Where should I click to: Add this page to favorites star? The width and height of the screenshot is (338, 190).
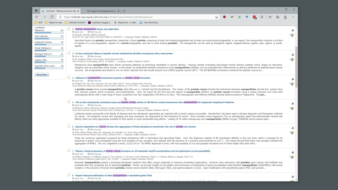pos(217,17)
